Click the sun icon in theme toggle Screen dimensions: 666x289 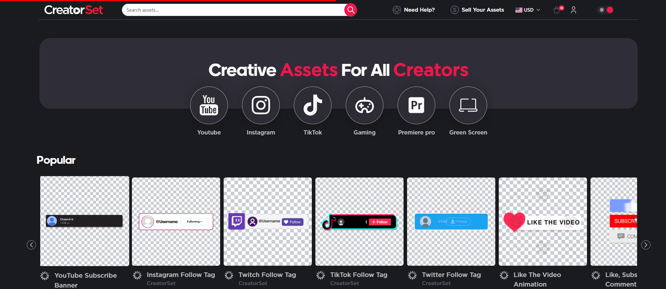[x=602, y=10]
